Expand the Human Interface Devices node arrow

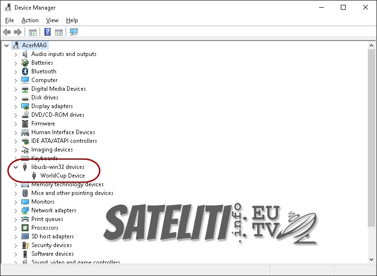(15, 133)
